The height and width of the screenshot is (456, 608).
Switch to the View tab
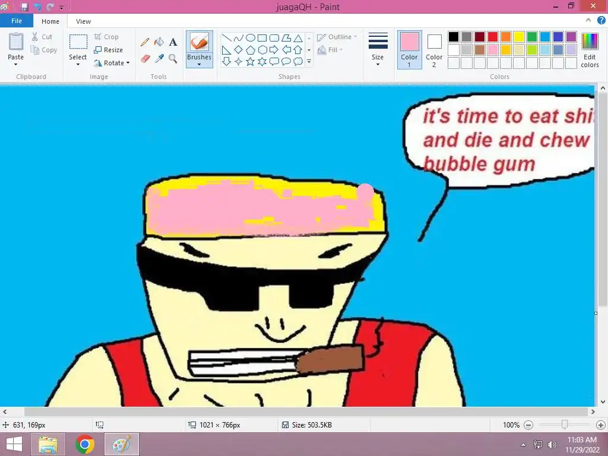83,21
